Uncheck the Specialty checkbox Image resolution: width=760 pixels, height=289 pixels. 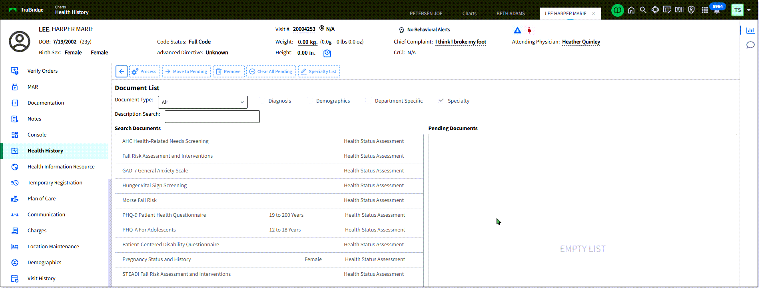coord(441,101)
